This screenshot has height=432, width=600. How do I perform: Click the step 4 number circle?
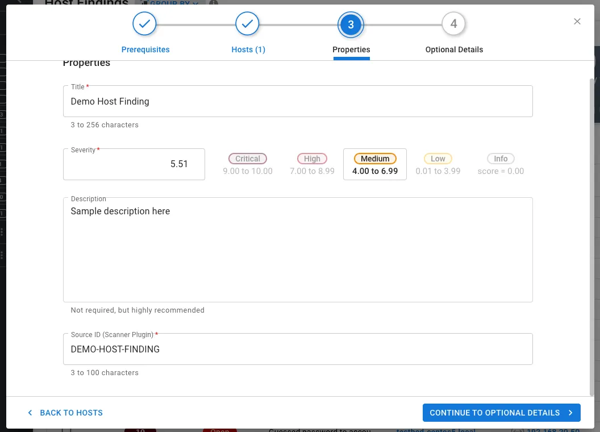point(453,24)
